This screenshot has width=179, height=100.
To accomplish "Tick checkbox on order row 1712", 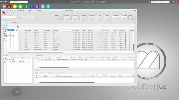I will pyautogui.click(x=10, y=40).
